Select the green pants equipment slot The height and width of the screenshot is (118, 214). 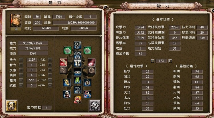pos(77,80)
